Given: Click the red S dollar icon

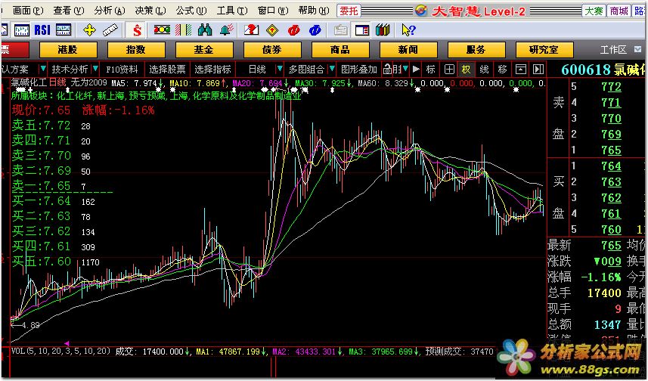Looking at the screenshot, I should pos(137,30).
